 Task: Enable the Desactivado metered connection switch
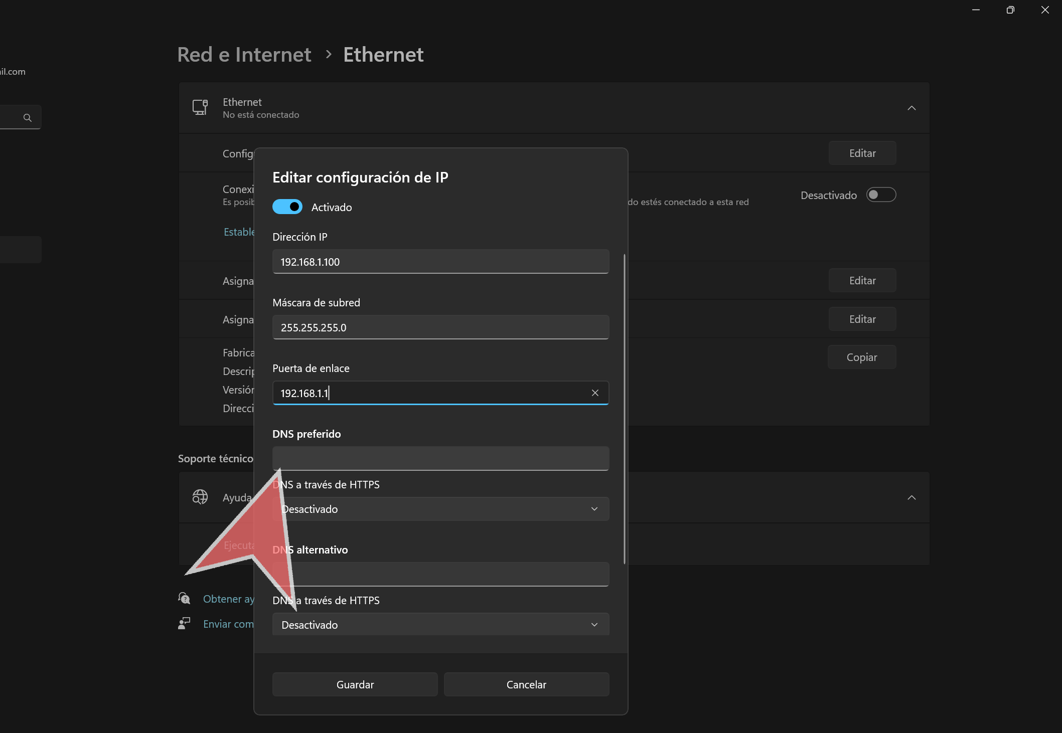pyautogui.click(x=881, y=195)
